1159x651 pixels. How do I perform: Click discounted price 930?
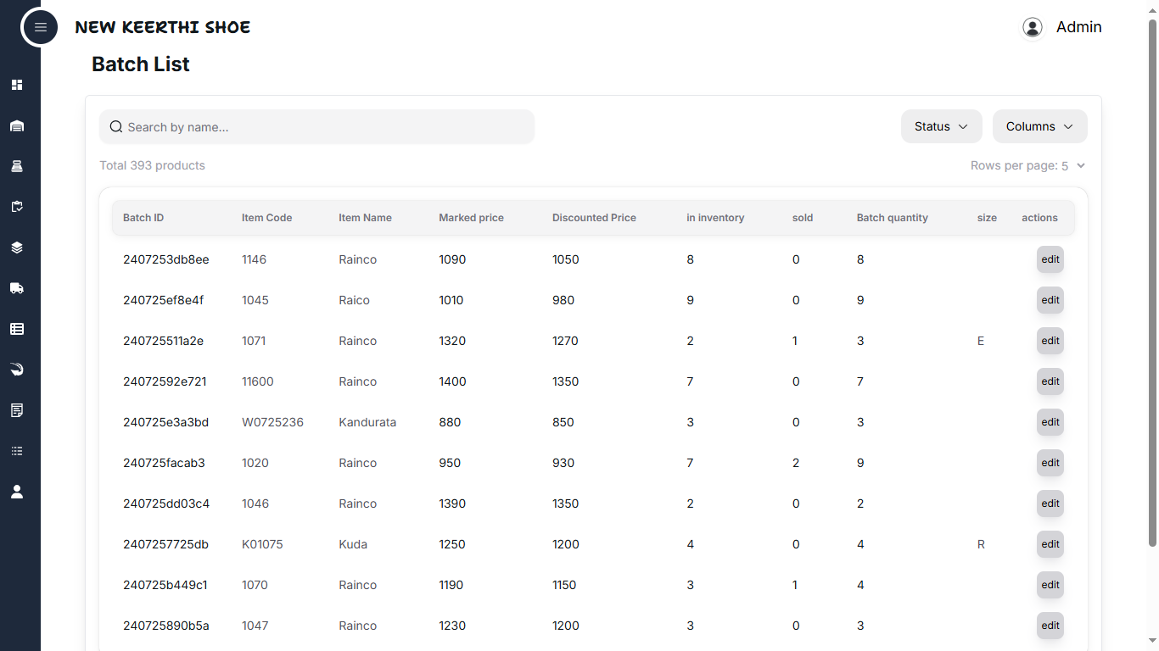563,463
